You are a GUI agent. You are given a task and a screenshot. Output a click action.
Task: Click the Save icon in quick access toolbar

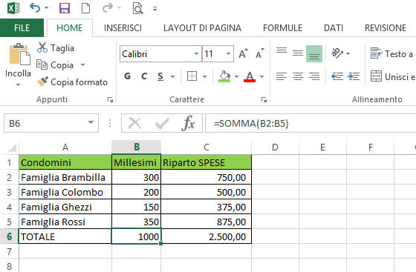click(65, 8)
